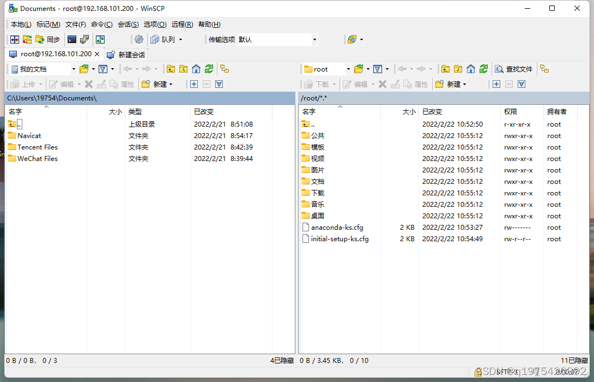Viewport: 594px width, 382px height.
Task: Select the Tencent Files folder
Action: pos(38,147)
